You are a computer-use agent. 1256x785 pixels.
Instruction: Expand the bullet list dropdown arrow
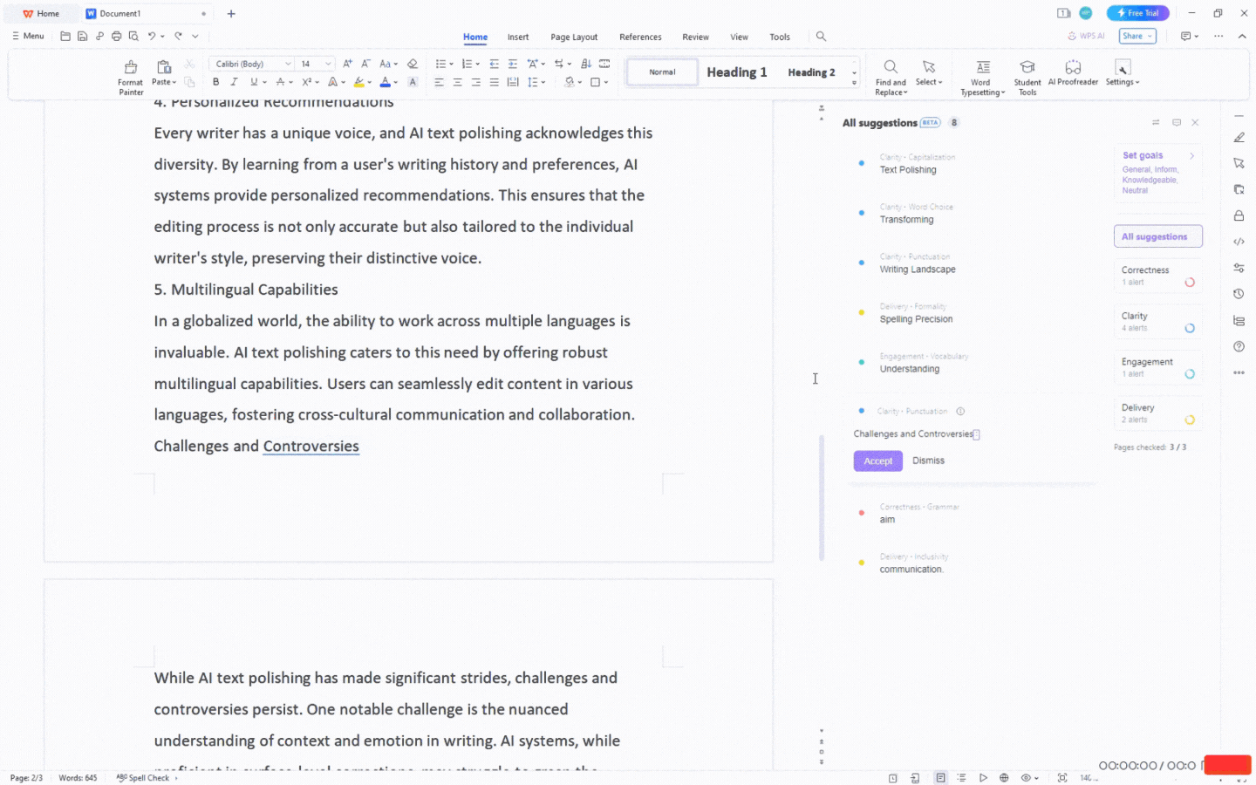451,65
